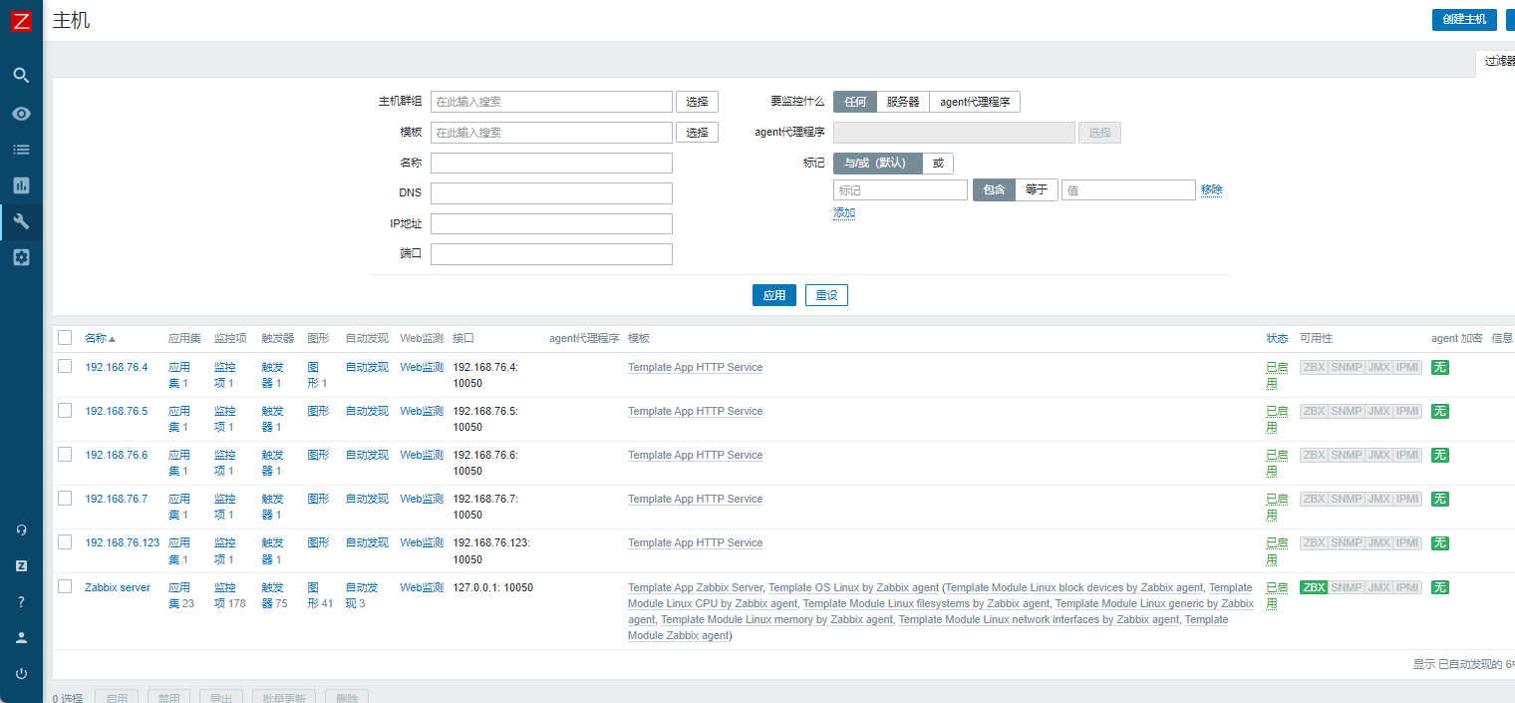
Task: Toggle the select-all hosts checkbox
Action: (x=65, y=338)
